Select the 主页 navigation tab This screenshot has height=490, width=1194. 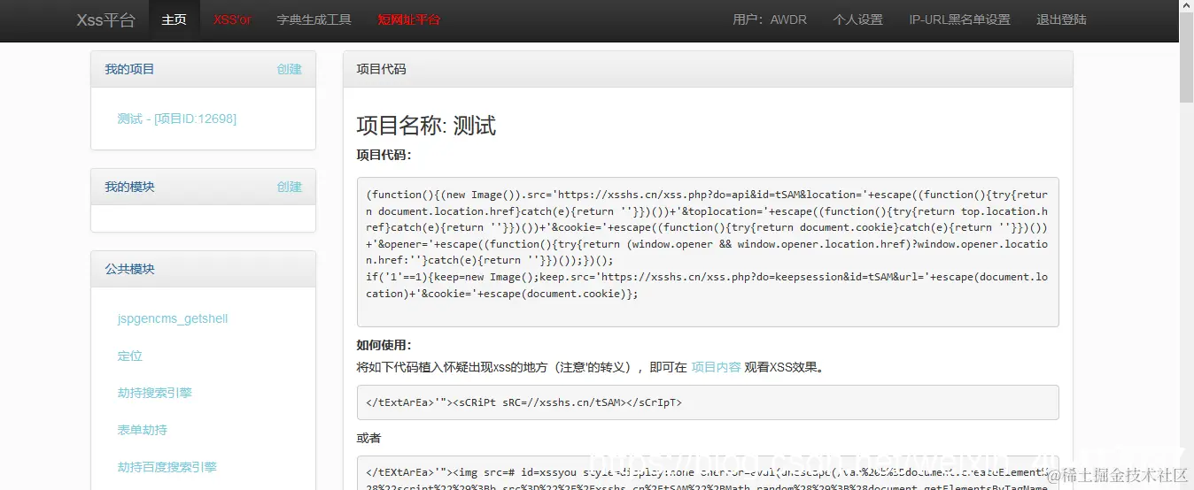click(174, 19)
